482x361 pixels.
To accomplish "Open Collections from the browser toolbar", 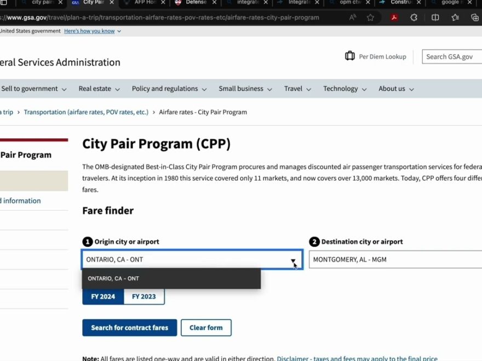I will point(455,17).
